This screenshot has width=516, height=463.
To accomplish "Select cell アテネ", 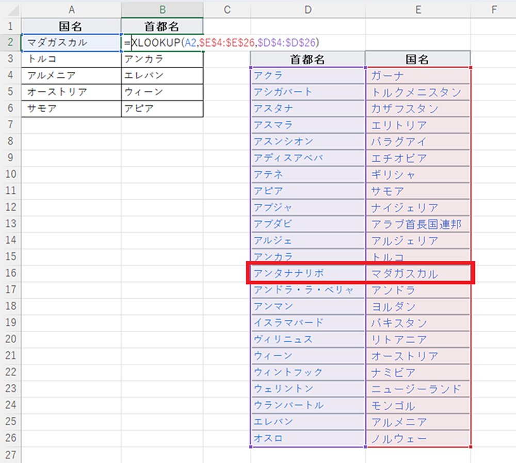I will tap(308, 174).
